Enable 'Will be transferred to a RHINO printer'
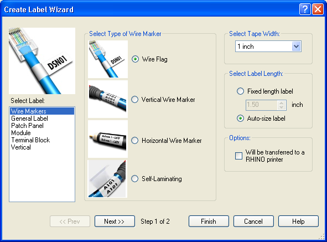This screenshot has height=242, width=327. 238,156
